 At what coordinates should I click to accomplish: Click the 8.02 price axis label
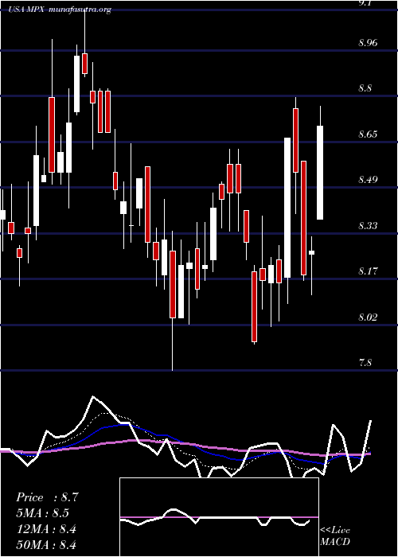pyautogui.click(x=368, y=317)
